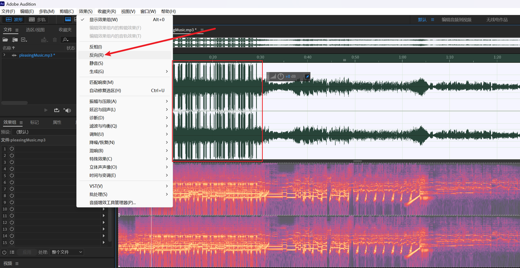
Task: Pin the volume HUD with the pin icon
Action: (307, 76)
